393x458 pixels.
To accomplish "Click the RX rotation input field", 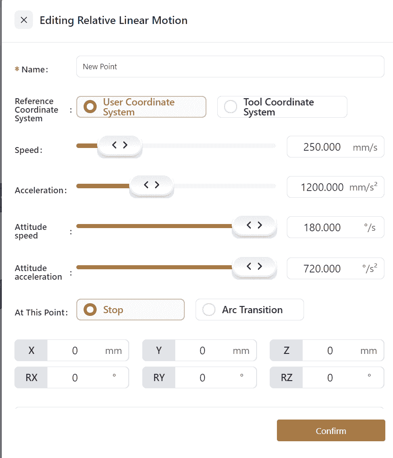I will (x=75, y=377).
